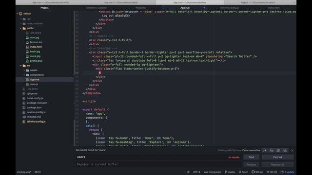This screenshot has width=312, height=175.
Task: Toggle case sensitivity option (Aa)
Action: pos(272,151)
